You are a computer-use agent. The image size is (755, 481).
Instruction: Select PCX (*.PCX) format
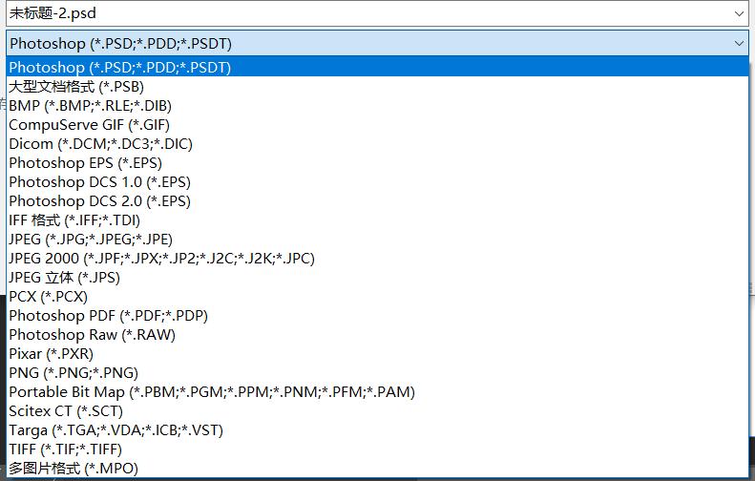[x=378, y=296]
